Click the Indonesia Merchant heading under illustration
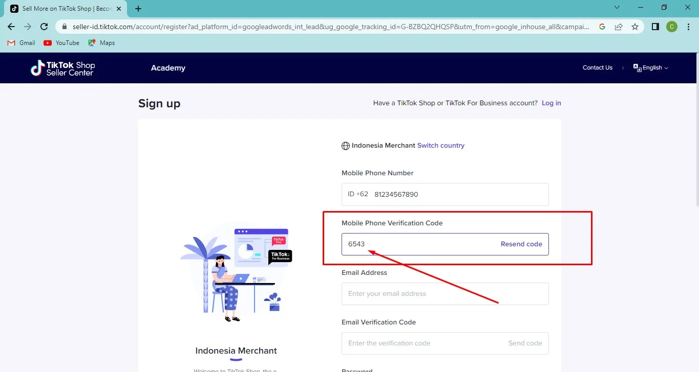Screen dimensions: 699x372 click(236, 351)
